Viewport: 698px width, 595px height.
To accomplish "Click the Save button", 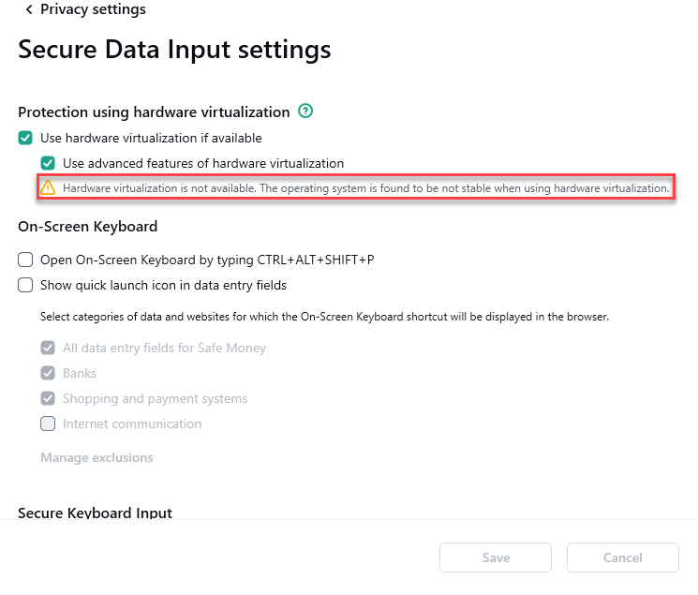I will tap(496, 558).
